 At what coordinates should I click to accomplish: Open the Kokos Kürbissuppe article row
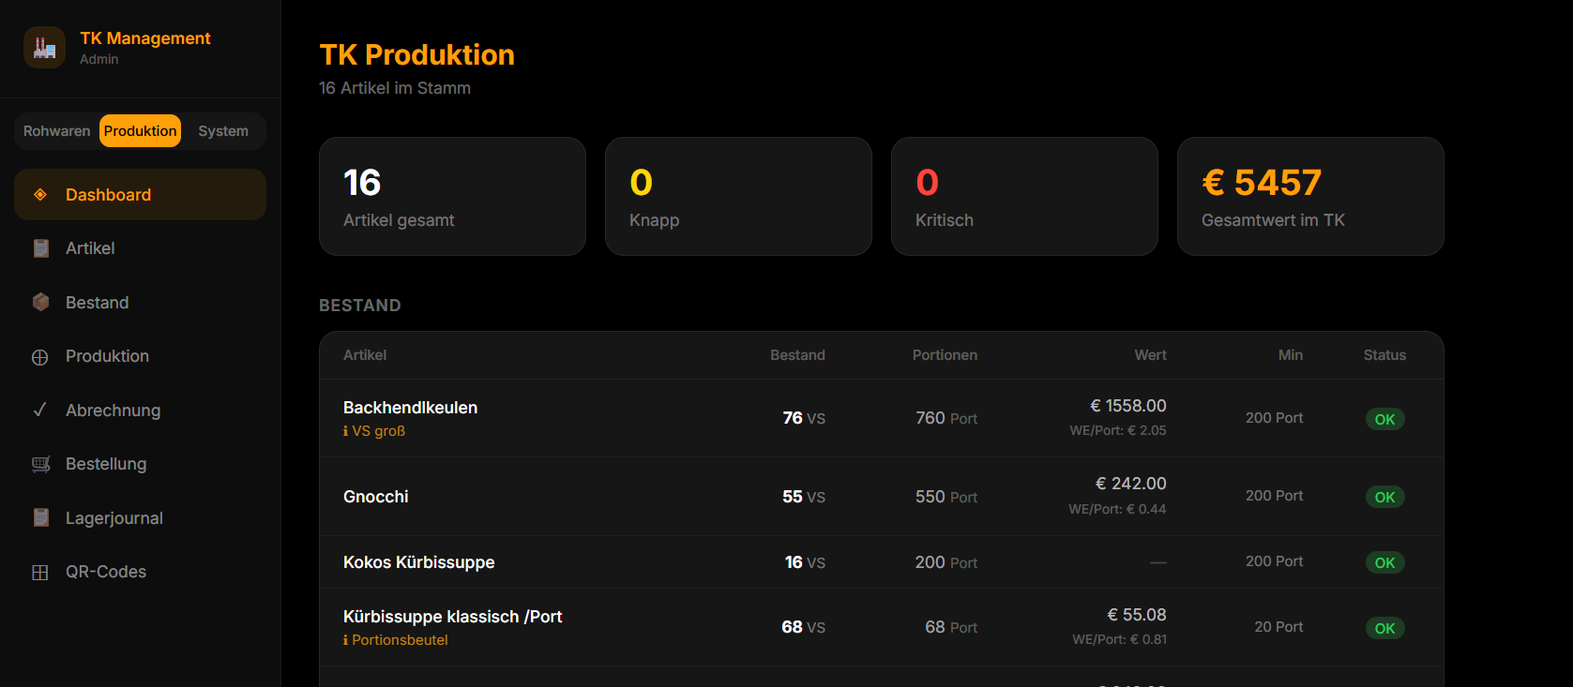click(418, 561)
